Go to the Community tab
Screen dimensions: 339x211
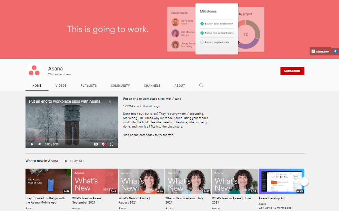pos(120,86)
